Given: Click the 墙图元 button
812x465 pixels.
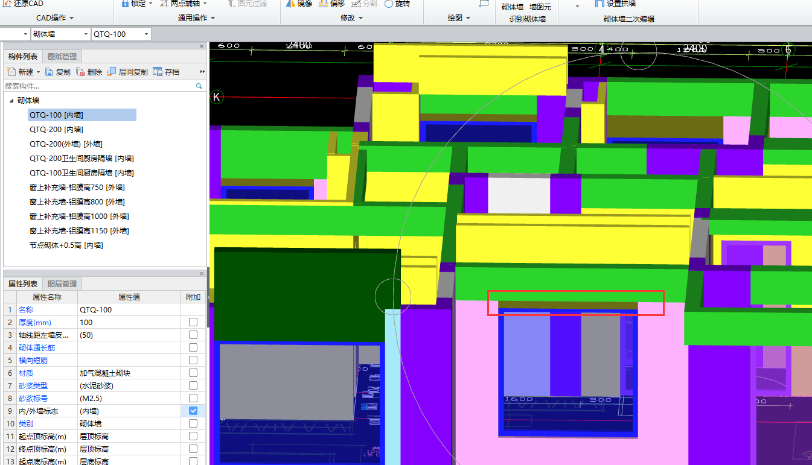Looking at the screenshot, I should (540, 7).
